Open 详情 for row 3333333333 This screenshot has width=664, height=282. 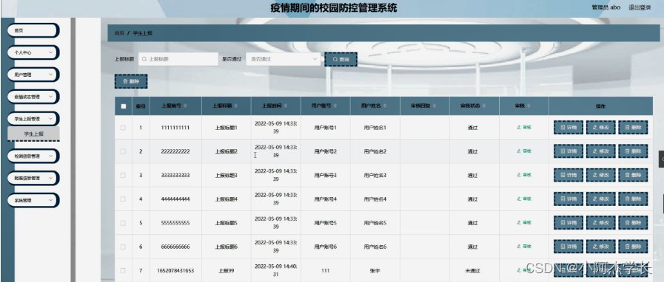pos(569,175)
